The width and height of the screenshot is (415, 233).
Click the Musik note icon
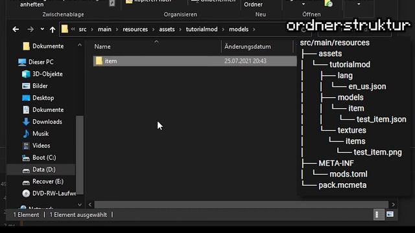tap(26, 134)
